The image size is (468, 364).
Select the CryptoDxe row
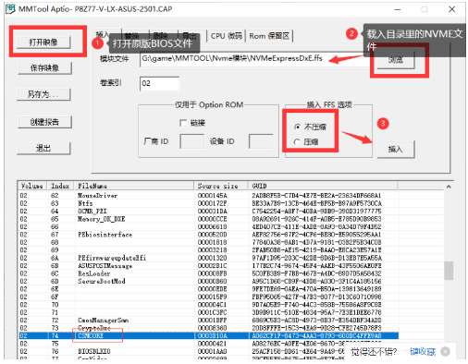[x=208, y=328]
